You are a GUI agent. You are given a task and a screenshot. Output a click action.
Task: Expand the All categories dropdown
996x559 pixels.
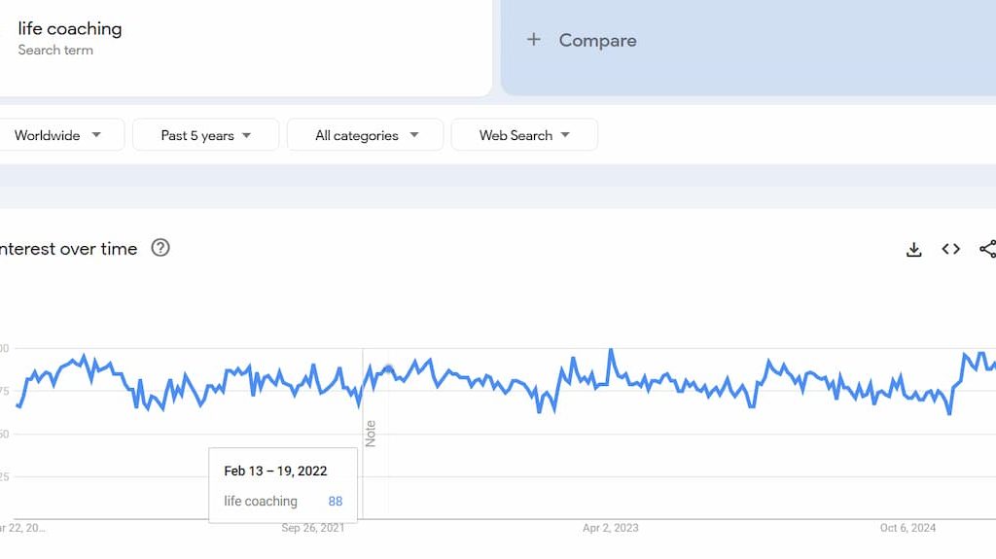(366, 135)
